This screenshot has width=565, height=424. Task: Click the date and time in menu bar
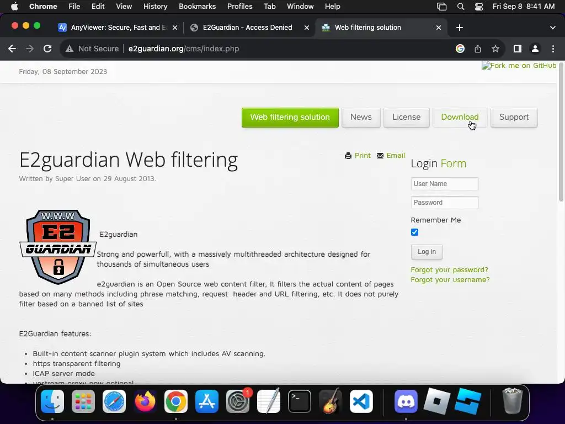(524, 6)
